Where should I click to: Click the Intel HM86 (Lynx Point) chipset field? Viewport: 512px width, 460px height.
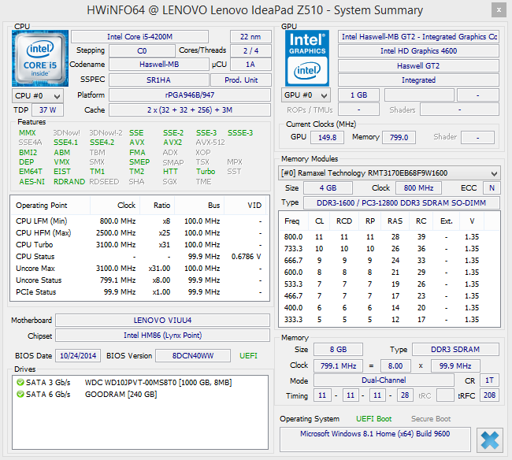pos(162,336)
